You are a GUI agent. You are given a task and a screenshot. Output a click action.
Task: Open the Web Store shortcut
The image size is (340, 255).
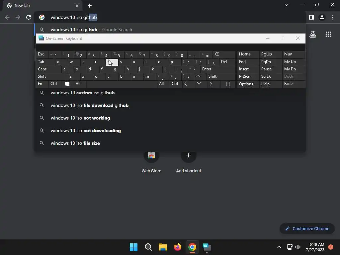(151, 162)
